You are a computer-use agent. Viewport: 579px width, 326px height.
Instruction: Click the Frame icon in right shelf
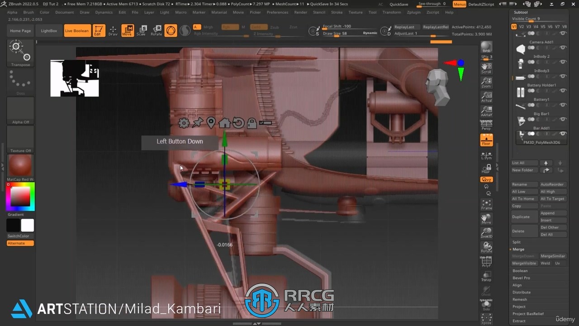pos(486,205)
